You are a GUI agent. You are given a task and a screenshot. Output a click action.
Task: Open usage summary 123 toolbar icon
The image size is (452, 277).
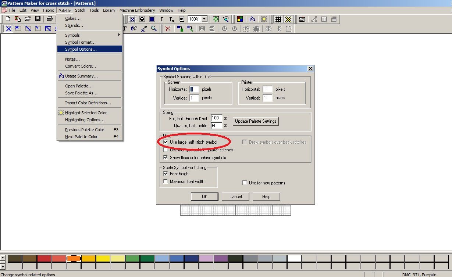click(252, 19)
